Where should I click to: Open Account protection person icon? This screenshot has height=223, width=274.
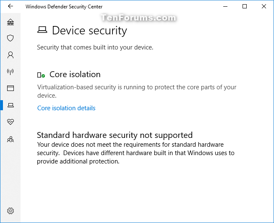pos(10,55)
